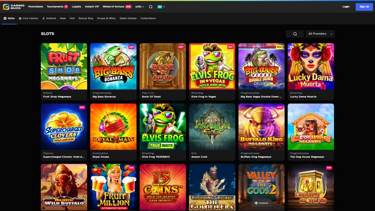
Task: Click the Netent provider label
Action: click(48, 93)
